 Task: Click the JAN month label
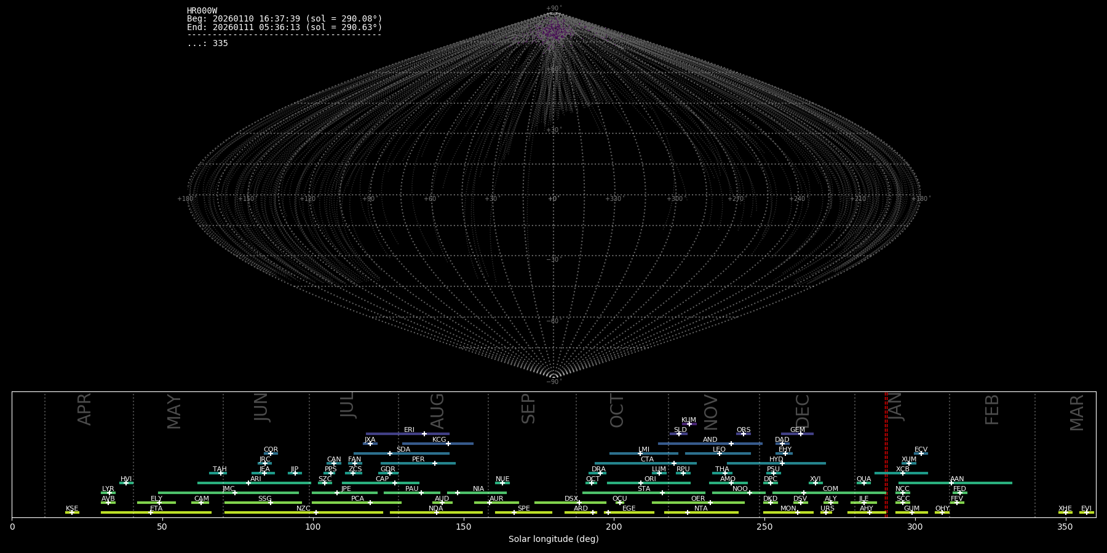[x=897, y=407]
